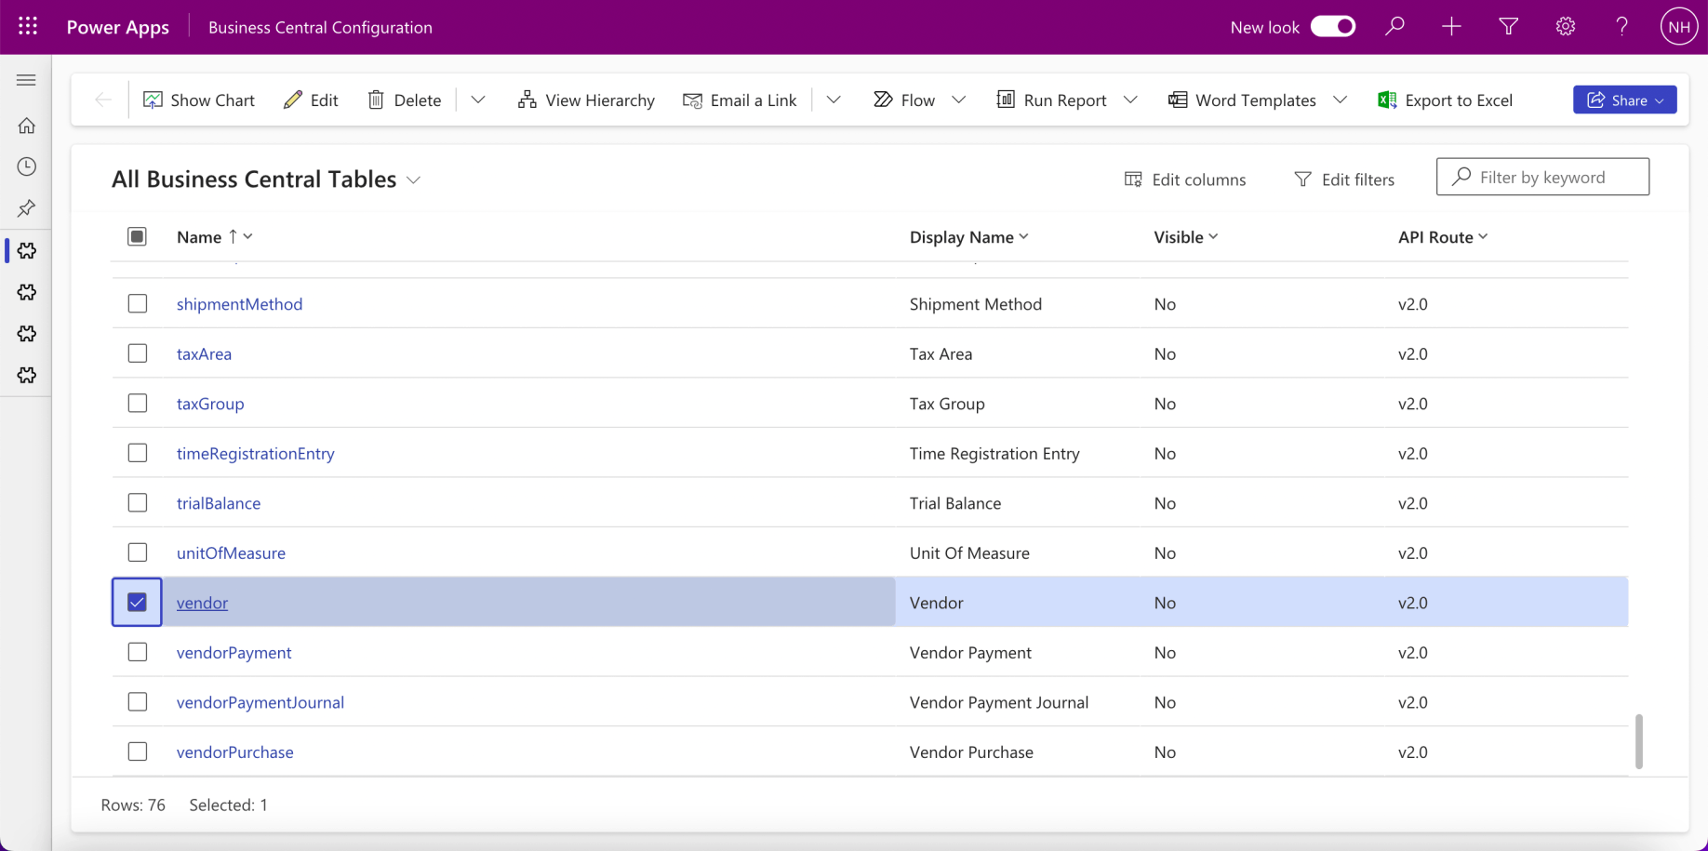Expand the Word Templates dropdown chevron
This screenshot has height=851, width=1708.
click(1341, 100)
